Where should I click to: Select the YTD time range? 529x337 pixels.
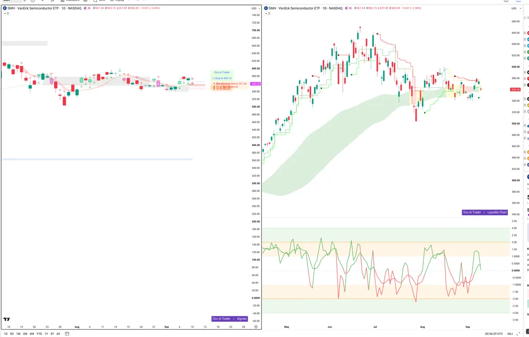39,334
